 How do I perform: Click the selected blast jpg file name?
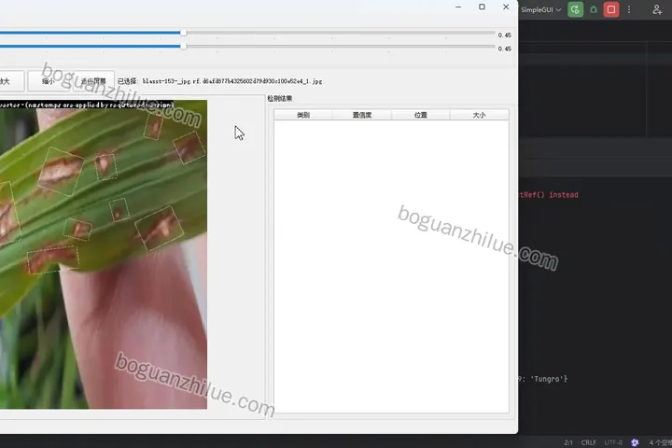(x=232, y=81)
